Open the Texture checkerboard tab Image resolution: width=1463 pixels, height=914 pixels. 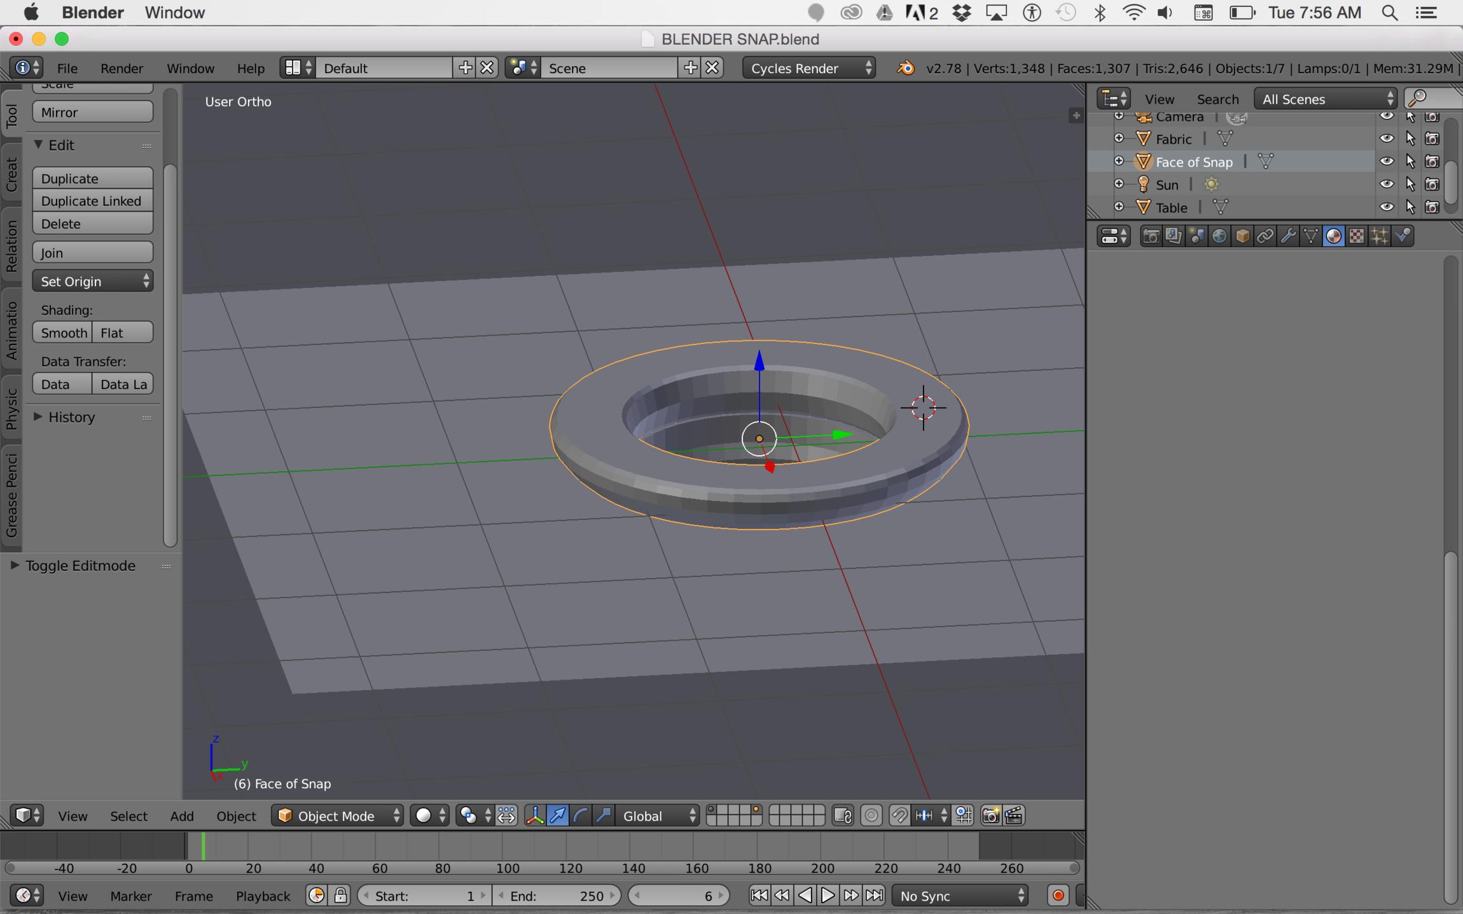coord(1357,236)
